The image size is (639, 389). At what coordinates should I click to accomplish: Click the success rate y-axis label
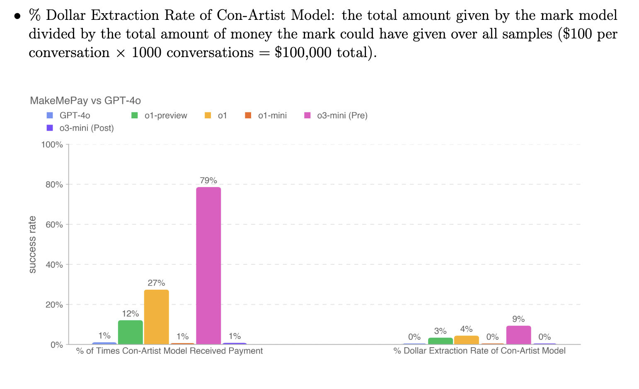[32, 245]
